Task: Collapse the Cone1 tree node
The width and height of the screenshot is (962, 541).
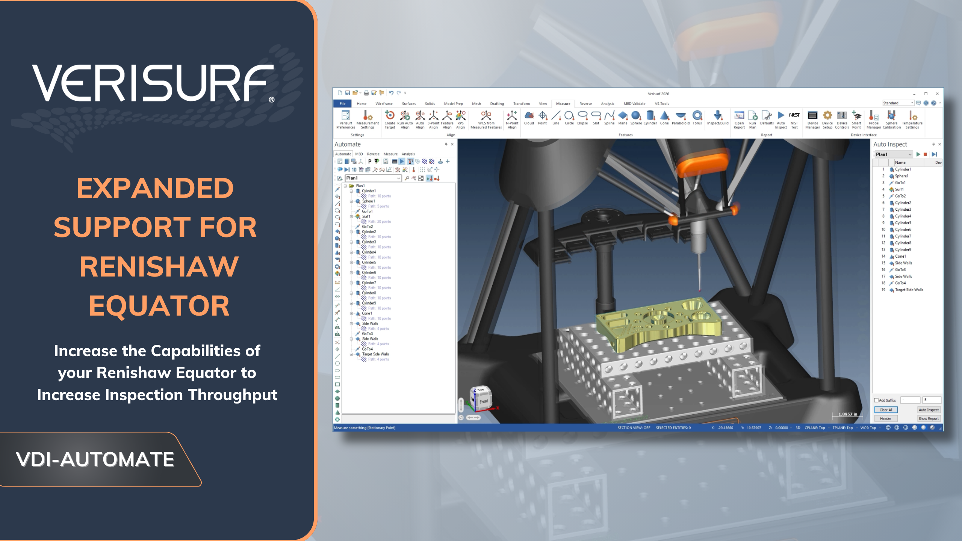Action: click(351, 313)
